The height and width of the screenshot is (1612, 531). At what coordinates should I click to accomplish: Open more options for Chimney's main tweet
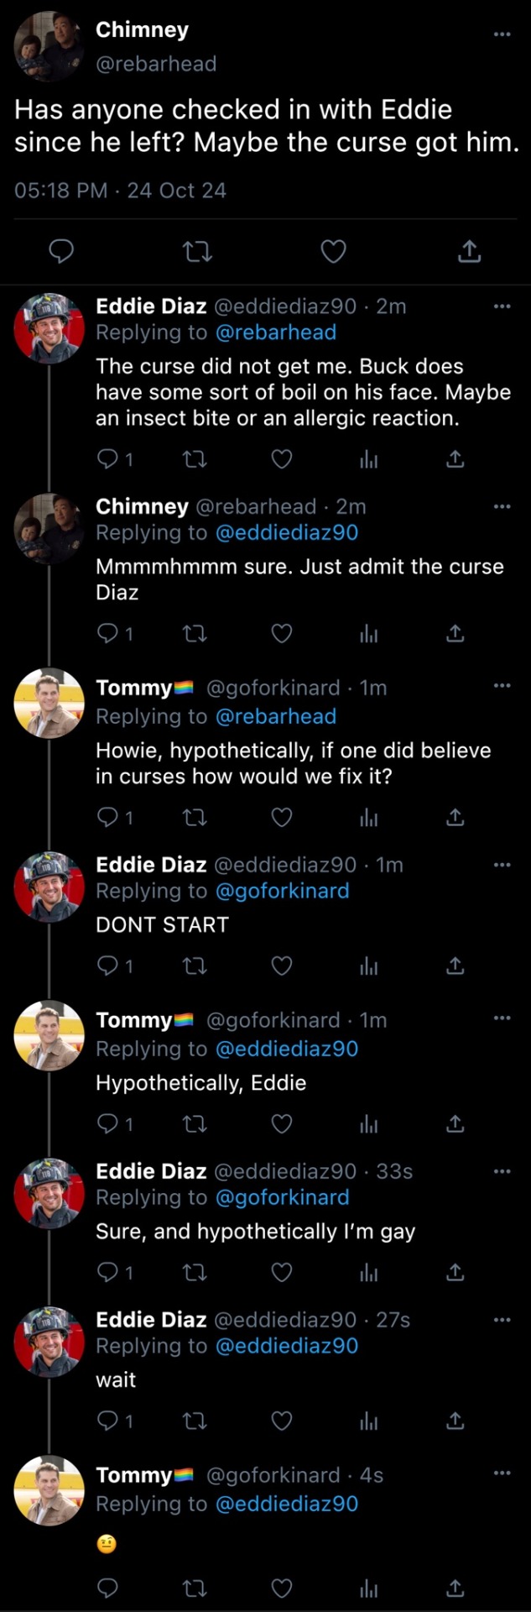(502, 34)
